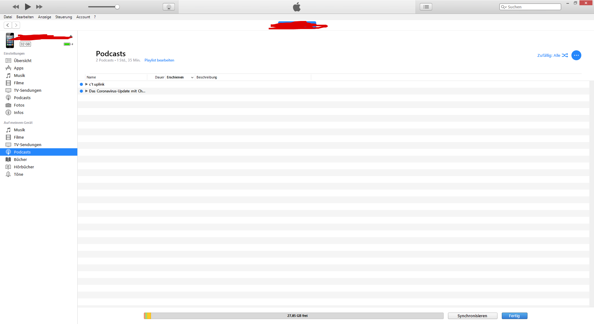This screenshot has width=594, height=324.
Task: Click the storage capacity bar
Action: [x=294, y=316]
